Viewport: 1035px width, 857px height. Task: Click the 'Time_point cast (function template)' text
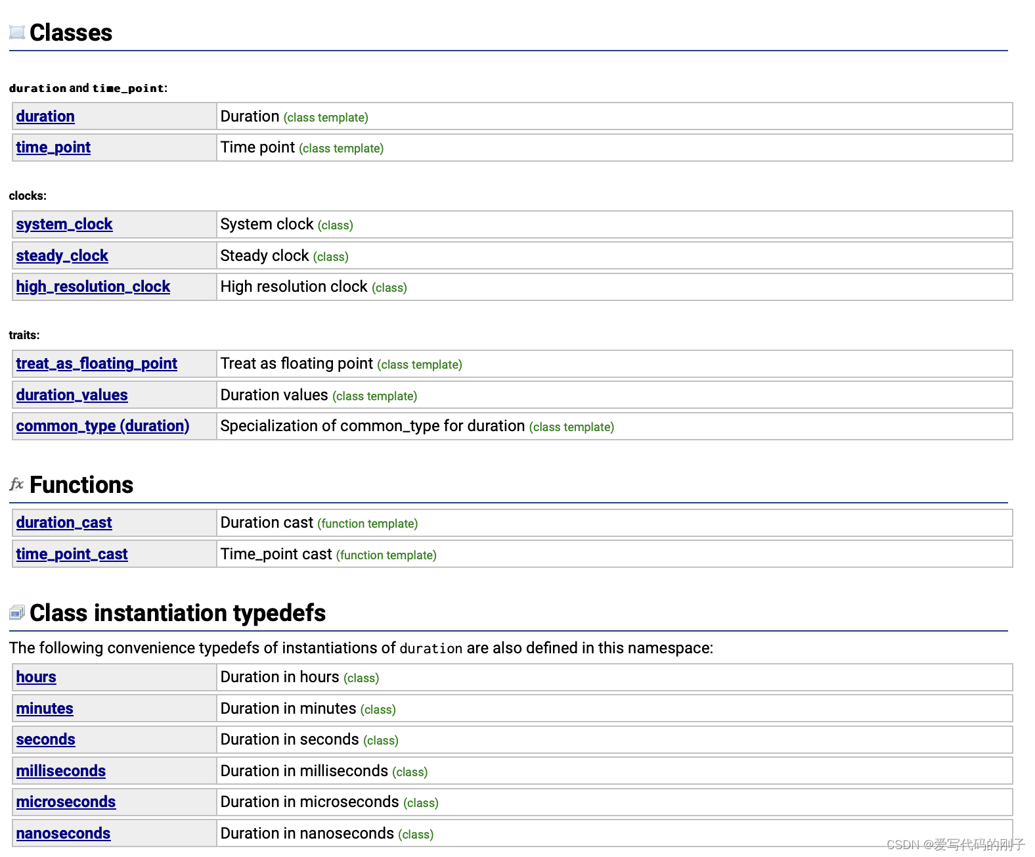(328, 555)
